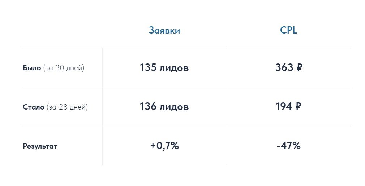Select the (за 28 дней) note
This screenshot has width=365, height=186.
point(67,107)
